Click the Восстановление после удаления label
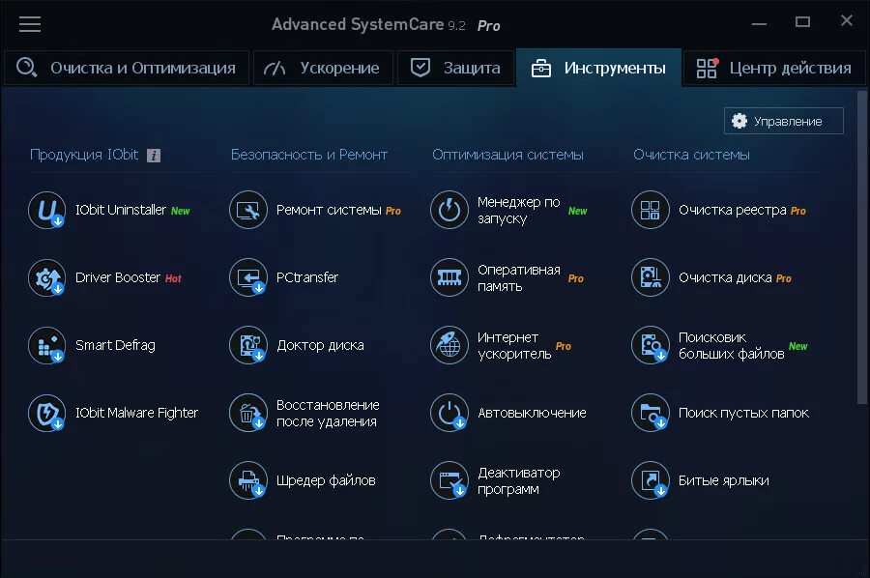Image resolution: width=870 pixels, height=578 pixels. tap(328, 414)
